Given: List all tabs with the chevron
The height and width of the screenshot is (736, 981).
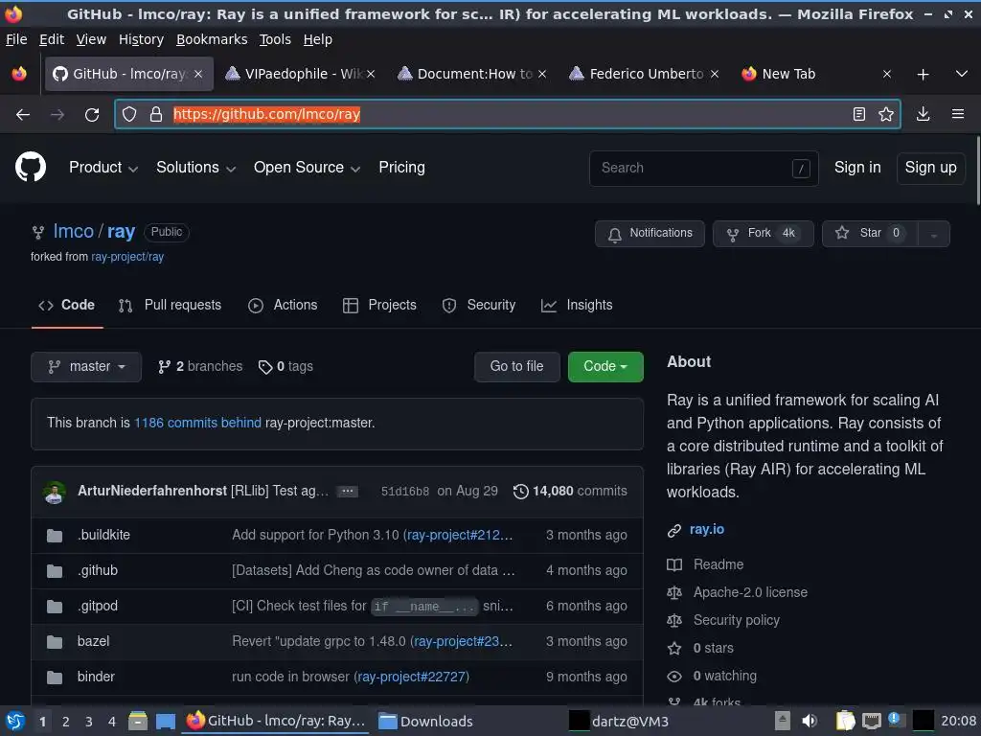Looking at the screenshot, I should (962, 74).
